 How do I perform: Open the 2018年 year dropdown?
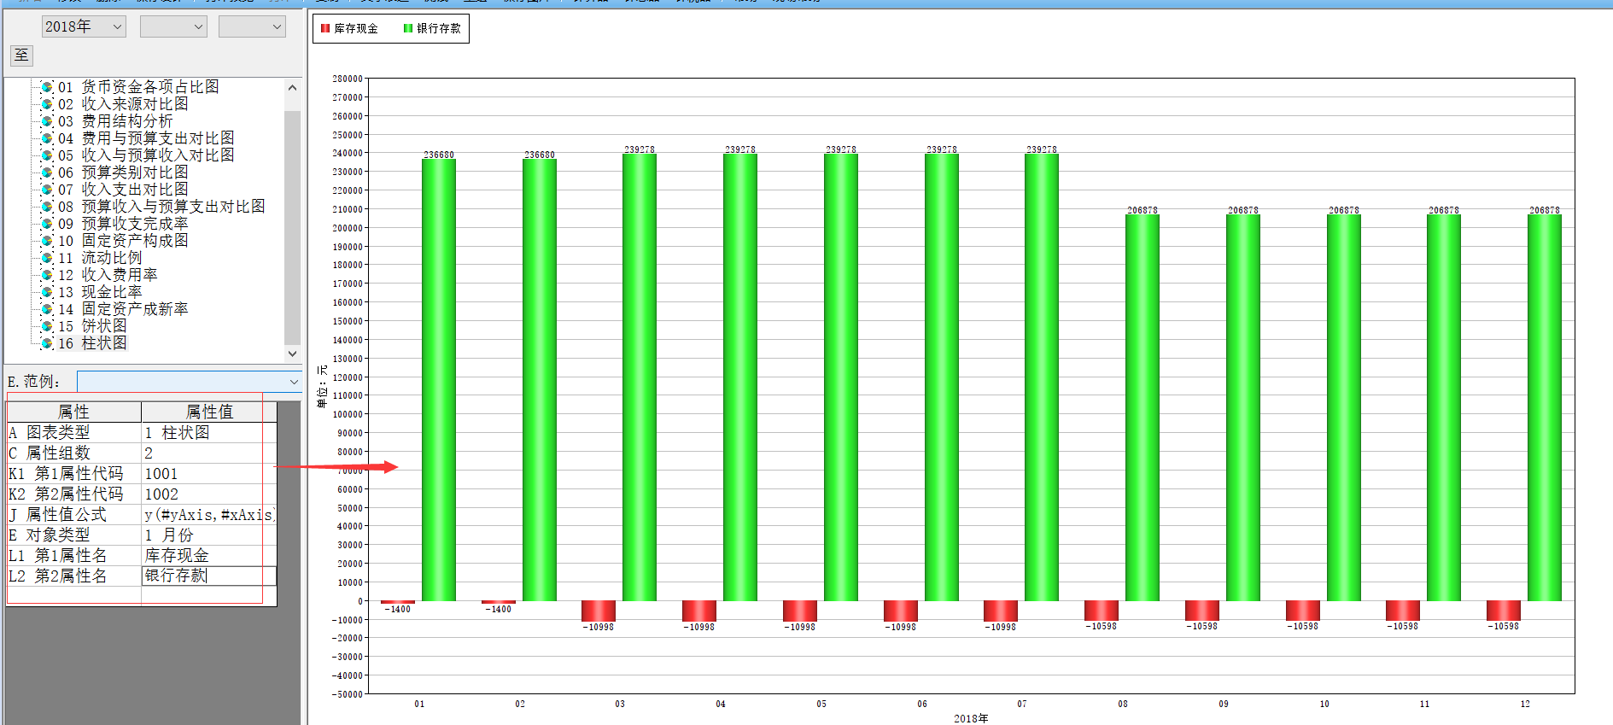tap(84, 27)
